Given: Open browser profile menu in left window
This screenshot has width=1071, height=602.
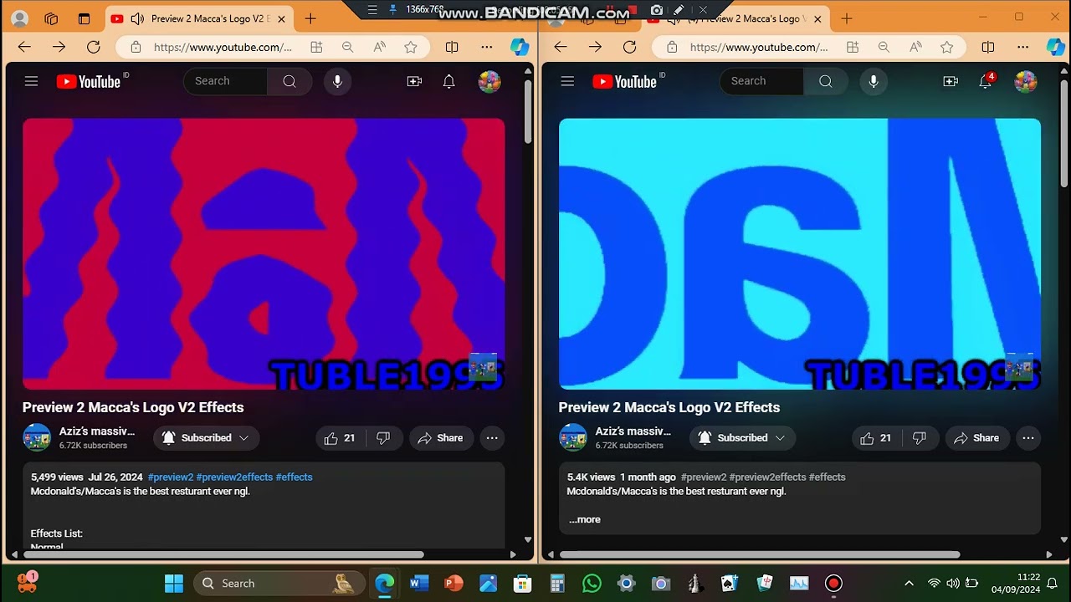Looking at the screenshot, I should (20, 18).
